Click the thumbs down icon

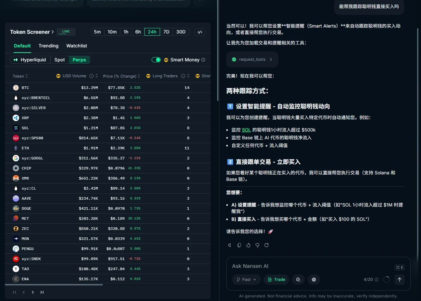pos(257,245)
